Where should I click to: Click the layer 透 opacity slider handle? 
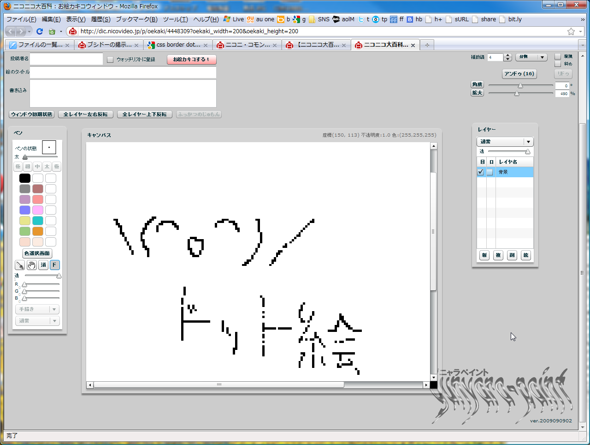click(528, 151)
